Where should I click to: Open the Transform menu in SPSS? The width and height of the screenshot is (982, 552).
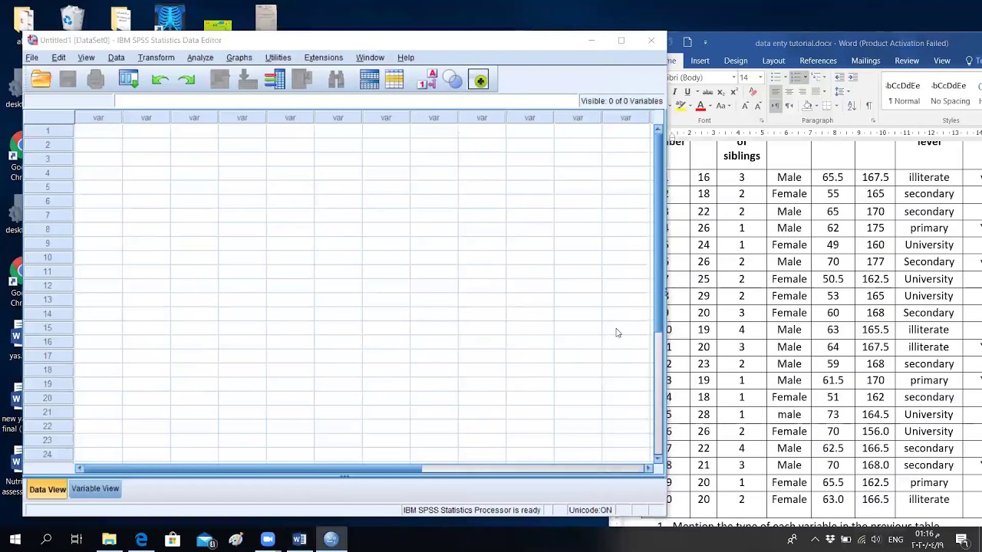[156, 58]
